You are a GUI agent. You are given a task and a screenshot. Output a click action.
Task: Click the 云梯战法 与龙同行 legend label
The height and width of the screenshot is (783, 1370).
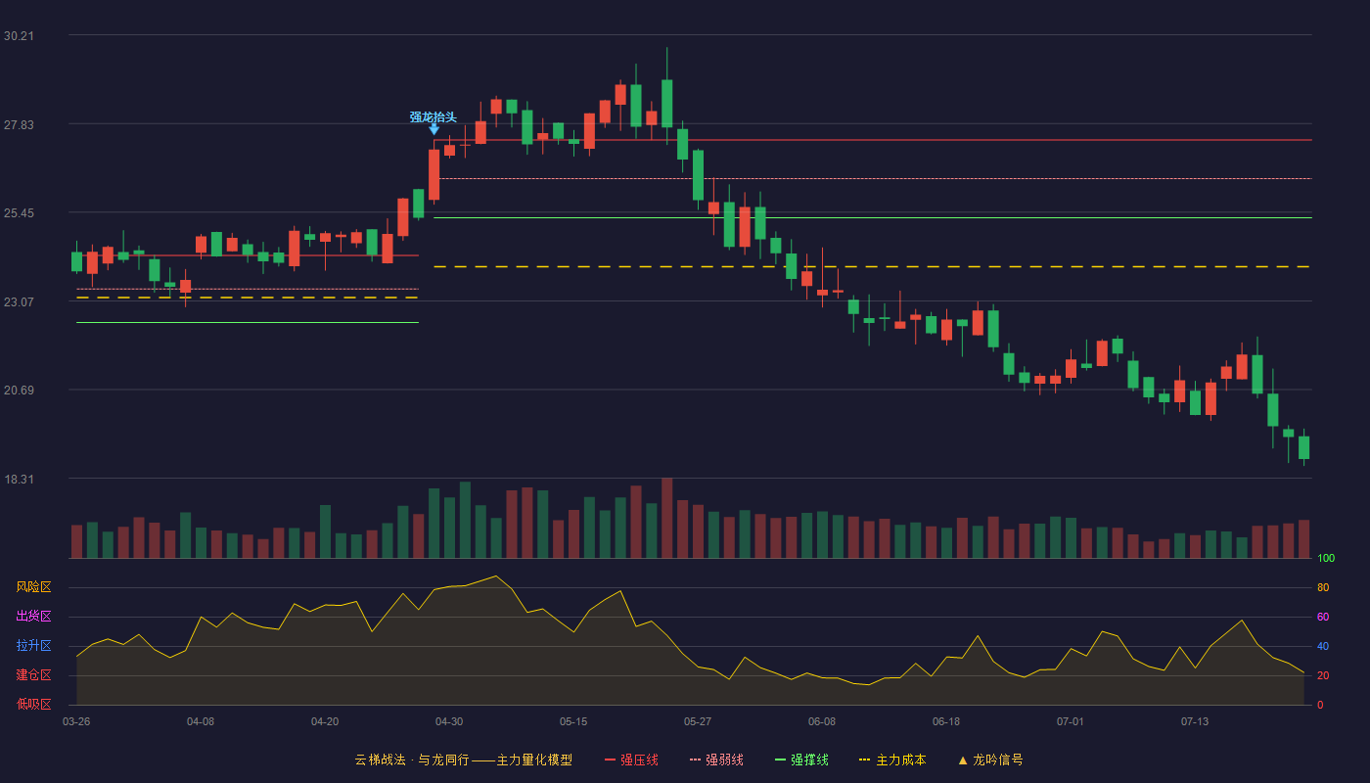(412, 760)
